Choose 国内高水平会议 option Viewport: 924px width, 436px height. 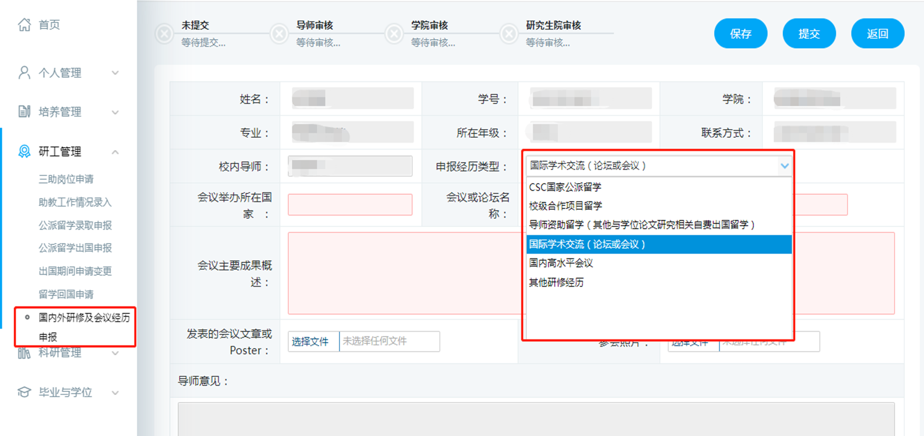point(561,263)
